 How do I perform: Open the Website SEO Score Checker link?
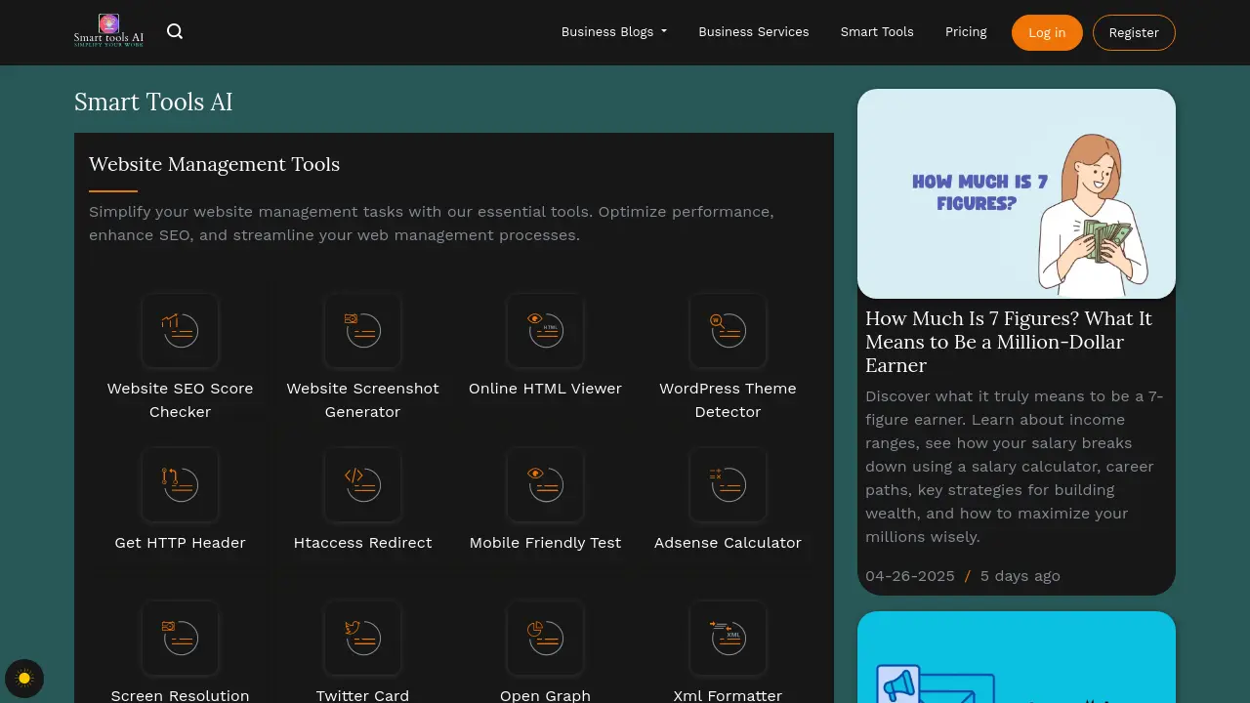point(180,400)
